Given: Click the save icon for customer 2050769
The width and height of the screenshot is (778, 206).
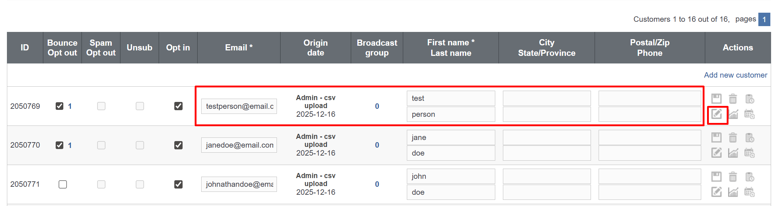Looking at the screenshot, I should (x=717, y=99).
